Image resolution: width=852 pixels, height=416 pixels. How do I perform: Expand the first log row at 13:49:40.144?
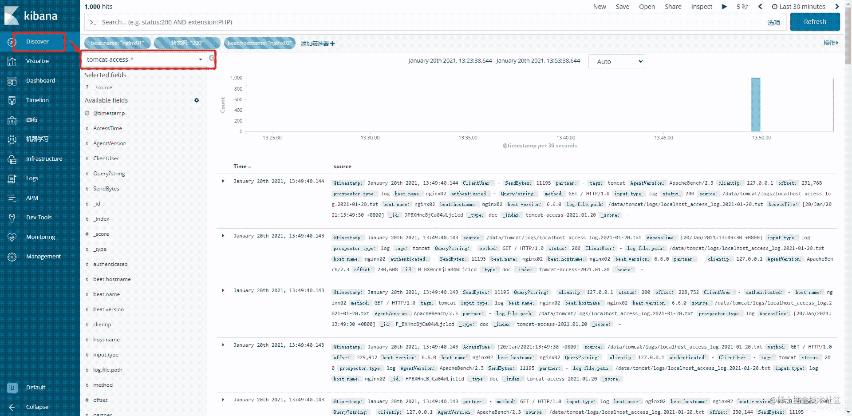223,181
